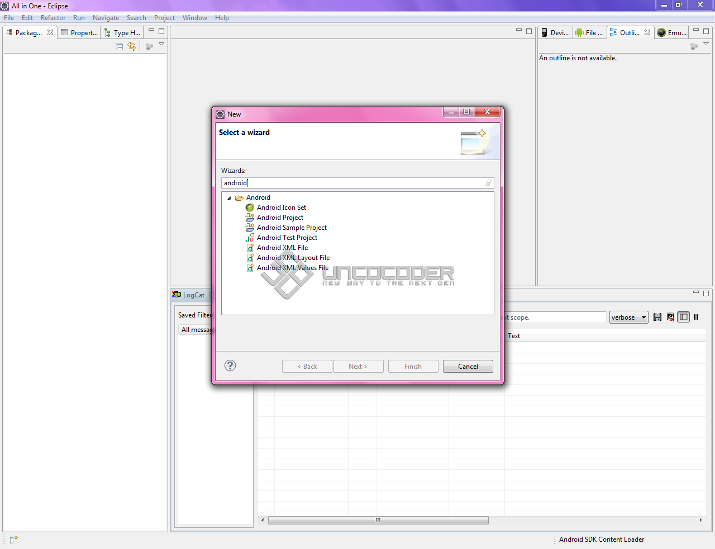Open the LogCat verbose level dropdown
The width and height of the screenshot is (715, 549).
(629, 317)
